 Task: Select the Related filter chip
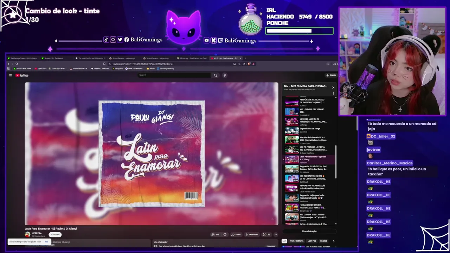tap(323, 241)
